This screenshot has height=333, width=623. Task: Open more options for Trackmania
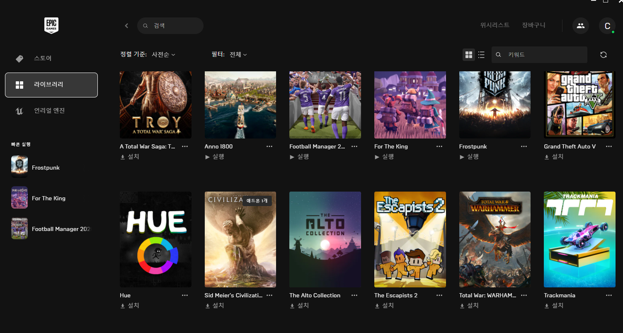[609, 295]
